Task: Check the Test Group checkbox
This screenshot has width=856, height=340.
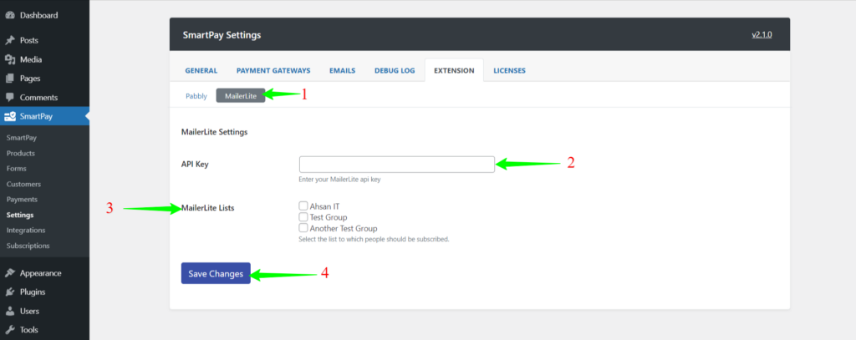Action: pos(303,216)
